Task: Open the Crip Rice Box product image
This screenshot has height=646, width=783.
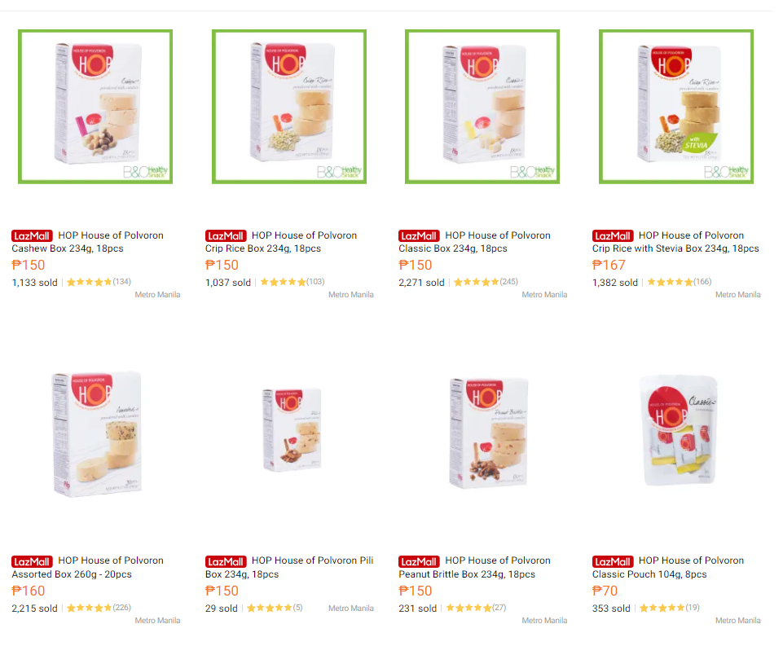Action: point(289,107)
